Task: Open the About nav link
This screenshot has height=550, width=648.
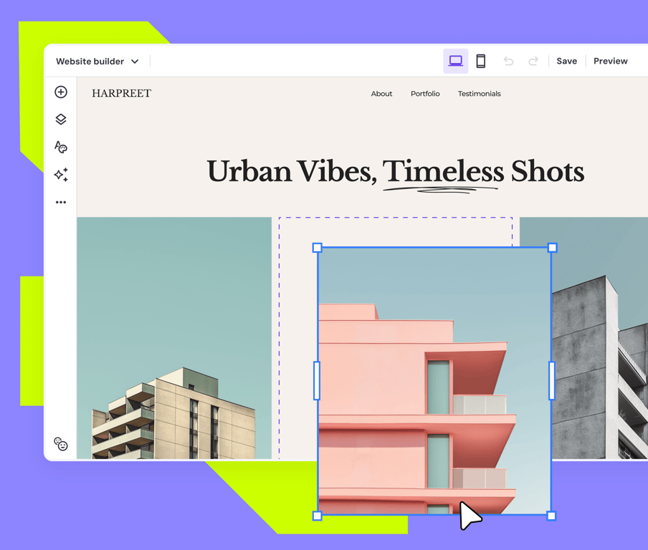Action: pyautogui.click(x=381, y=94)
